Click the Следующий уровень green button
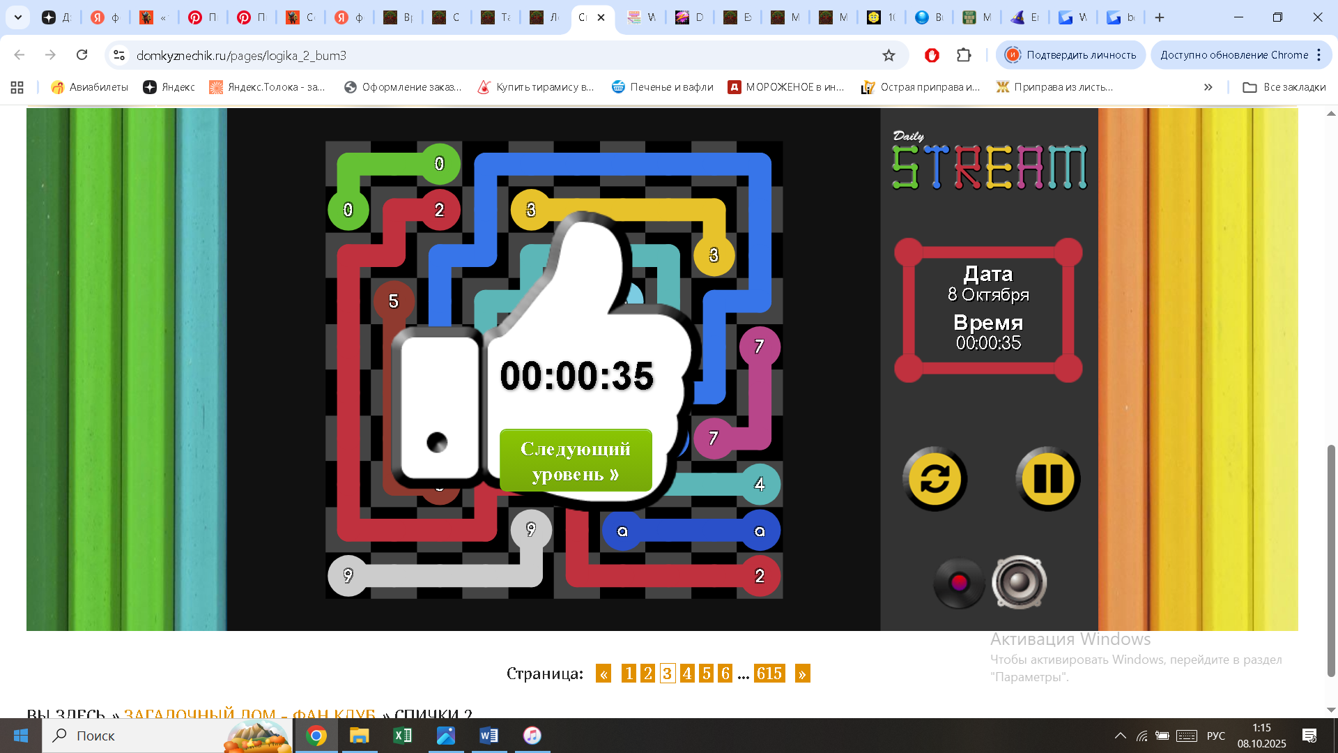This screenshot has height=753, width=1338. tap(576, 461)
